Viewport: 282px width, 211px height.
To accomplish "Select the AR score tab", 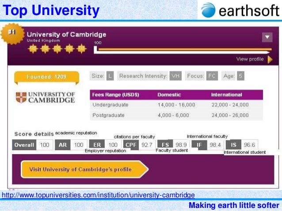I will click(x=63, y=145).
